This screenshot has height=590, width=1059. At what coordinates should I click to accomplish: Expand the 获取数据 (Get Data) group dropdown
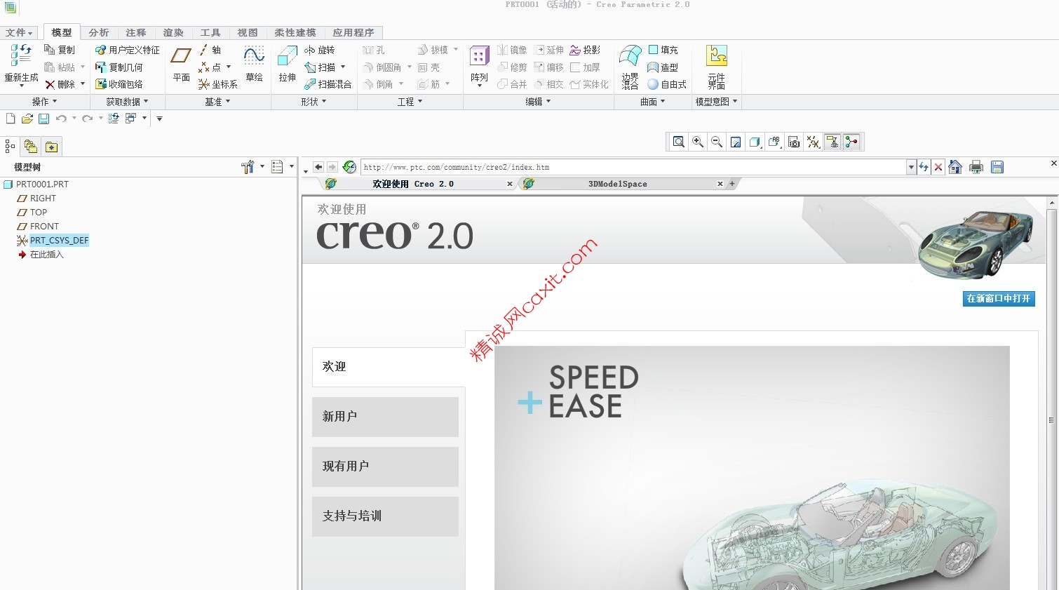pyautogui.click(x=127, y=102)
